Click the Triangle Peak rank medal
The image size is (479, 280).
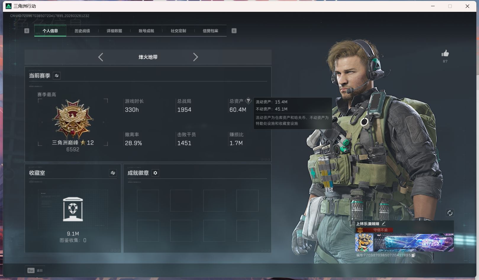[73, 119]
